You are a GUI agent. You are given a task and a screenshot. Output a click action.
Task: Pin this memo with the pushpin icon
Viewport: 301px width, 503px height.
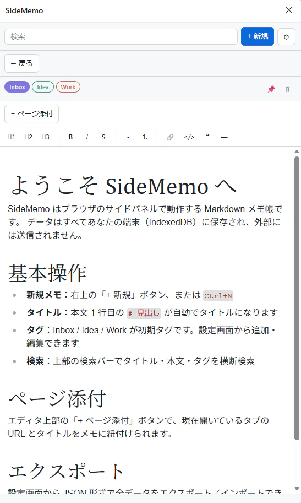pos(271,89)
